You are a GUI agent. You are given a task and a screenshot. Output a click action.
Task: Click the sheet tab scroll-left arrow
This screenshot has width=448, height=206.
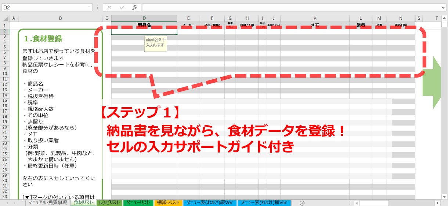click(x=8, y=203)
